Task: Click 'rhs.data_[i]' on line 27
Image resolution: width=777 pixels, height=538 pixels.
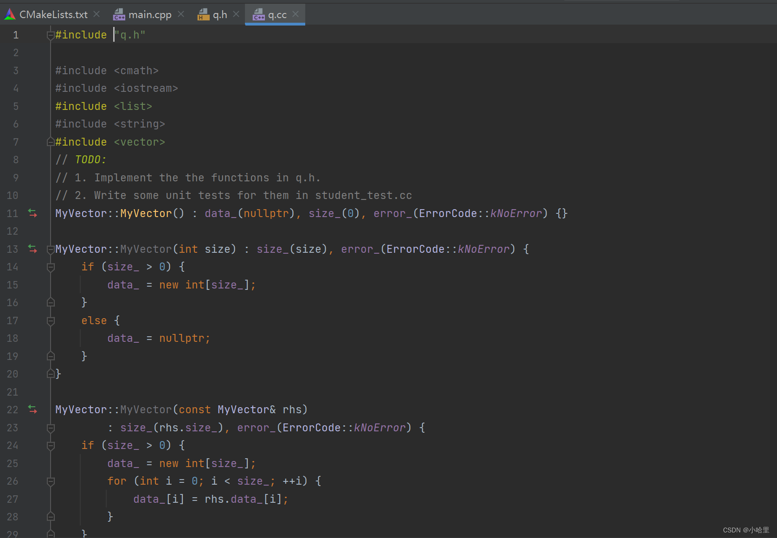Action: (244, 499)
